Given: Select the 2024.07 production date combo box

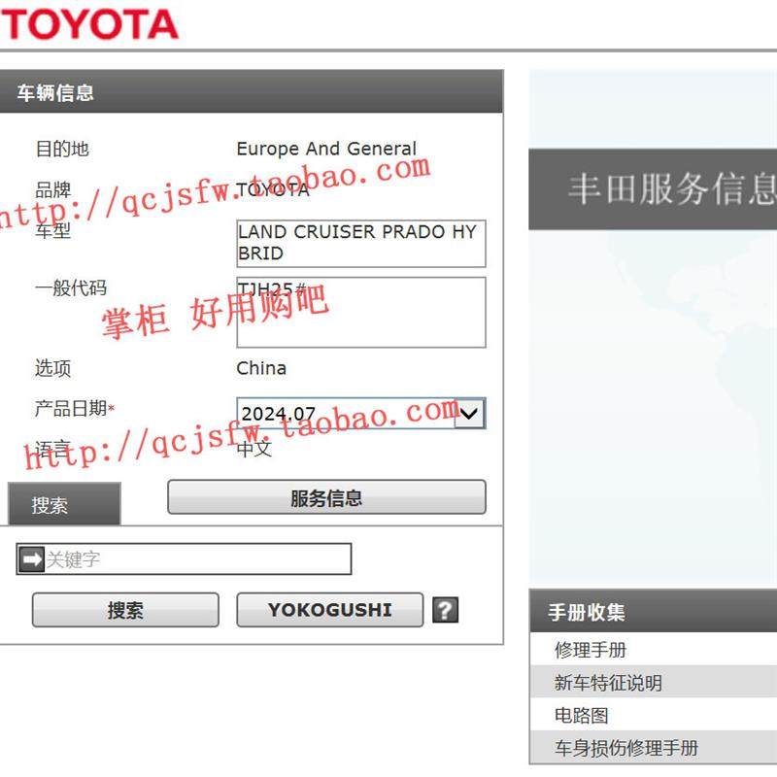Looking at the screenshot, I should (x=360, y=413).
